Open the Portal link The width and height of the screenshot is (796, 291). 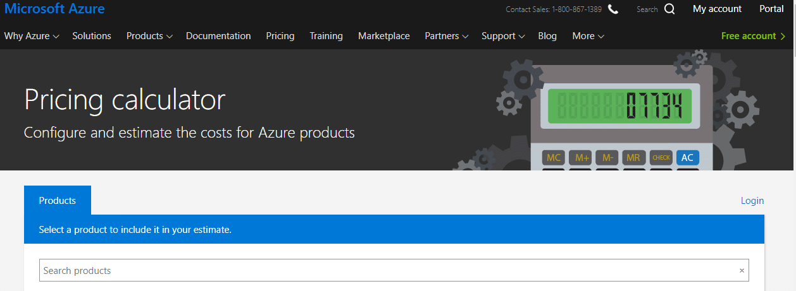pos(771,9)
